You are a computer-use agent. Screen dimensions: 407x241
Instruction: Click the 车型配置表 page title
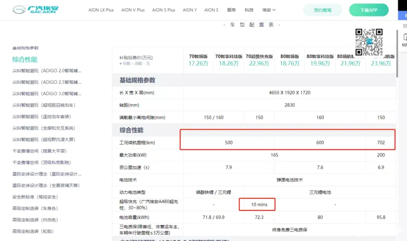click(x=252, y=25)
